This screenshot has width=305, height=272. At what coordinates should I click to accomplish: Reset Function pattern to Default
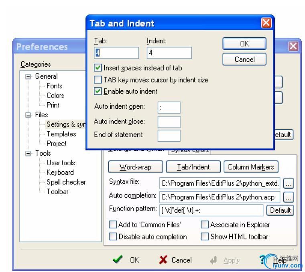pos(280,210)
